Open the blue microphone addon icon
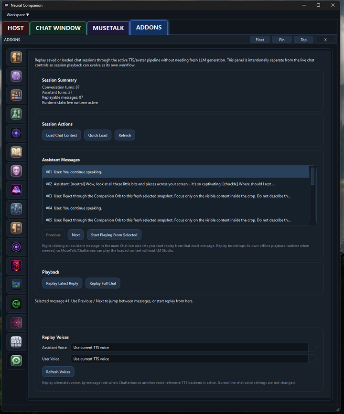Image resolution: width=344 pixels, height=414 pixels. (16, 209)
